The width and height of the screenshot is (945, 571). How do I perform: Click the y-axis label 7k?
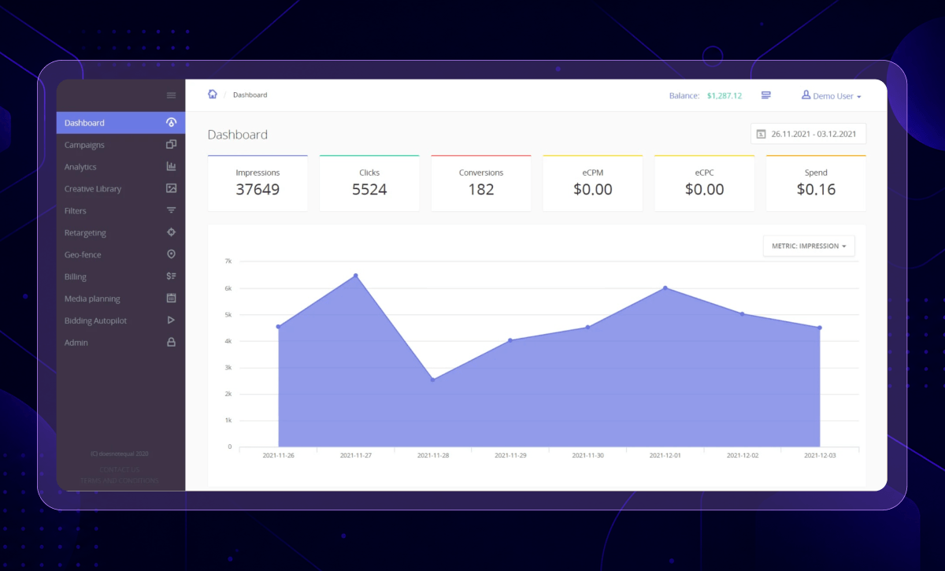point(228,261)
